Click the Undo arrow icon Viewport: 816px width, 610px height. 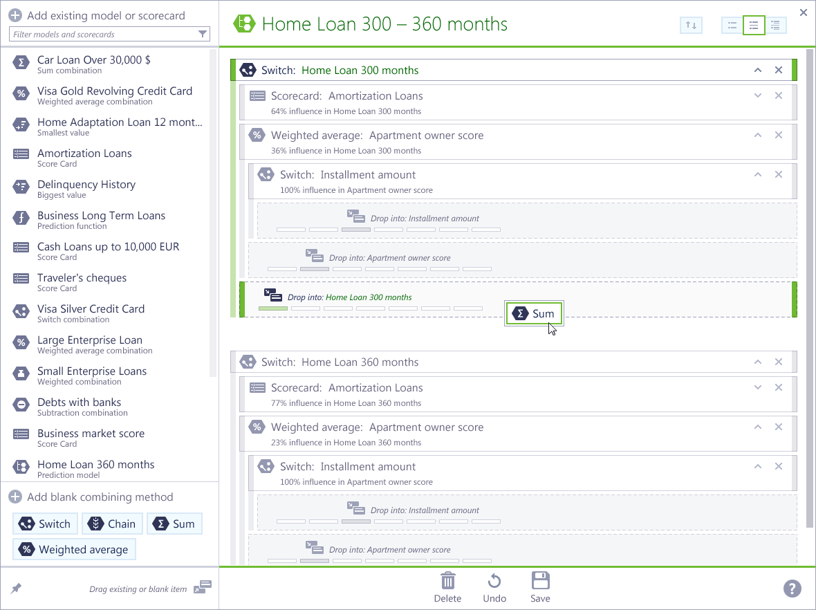click(494, 581)
